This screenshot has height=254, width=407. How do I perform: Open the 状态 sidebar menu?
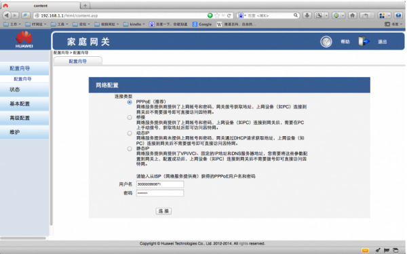(x=24, y=89)
